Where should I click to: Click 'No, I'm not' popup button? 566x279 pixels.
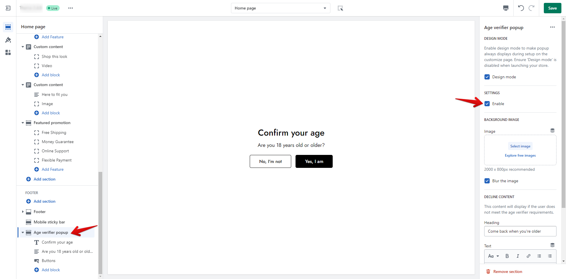coord(270,161)
